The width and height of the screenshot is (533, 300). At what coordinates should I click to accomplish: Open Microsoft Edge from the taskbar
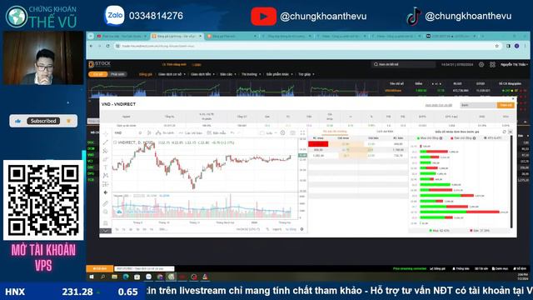126,277
